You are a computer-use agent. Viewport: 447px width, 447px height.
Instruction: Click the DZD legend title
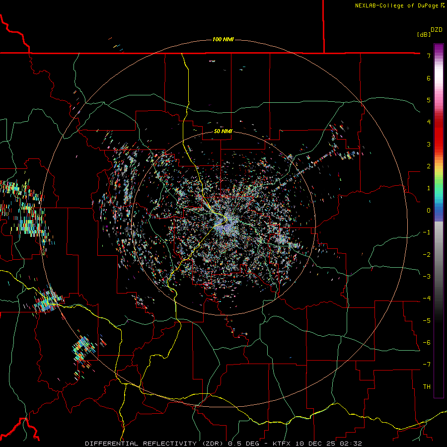click(x=437, y=30)
